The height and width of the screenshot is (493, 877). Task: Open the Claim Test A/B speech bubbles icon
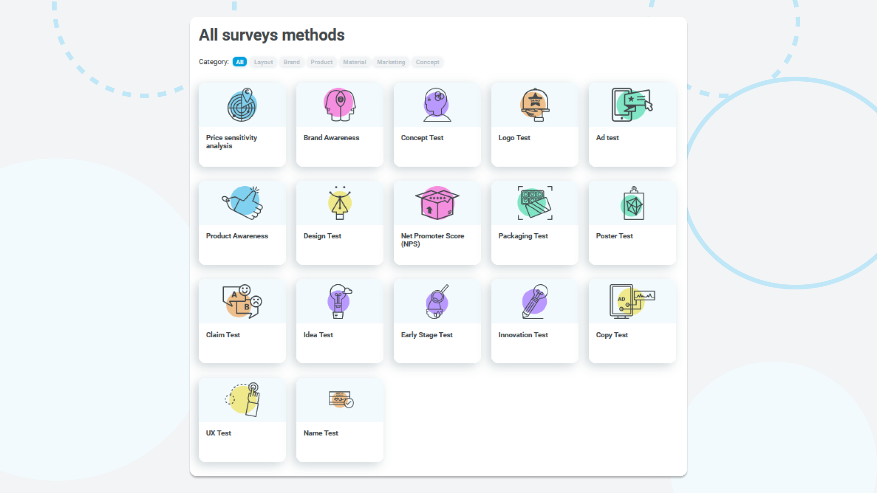point(241,301)
